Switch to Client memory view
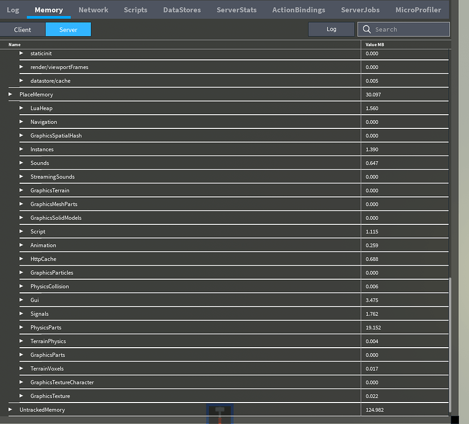 coord(23,29)
